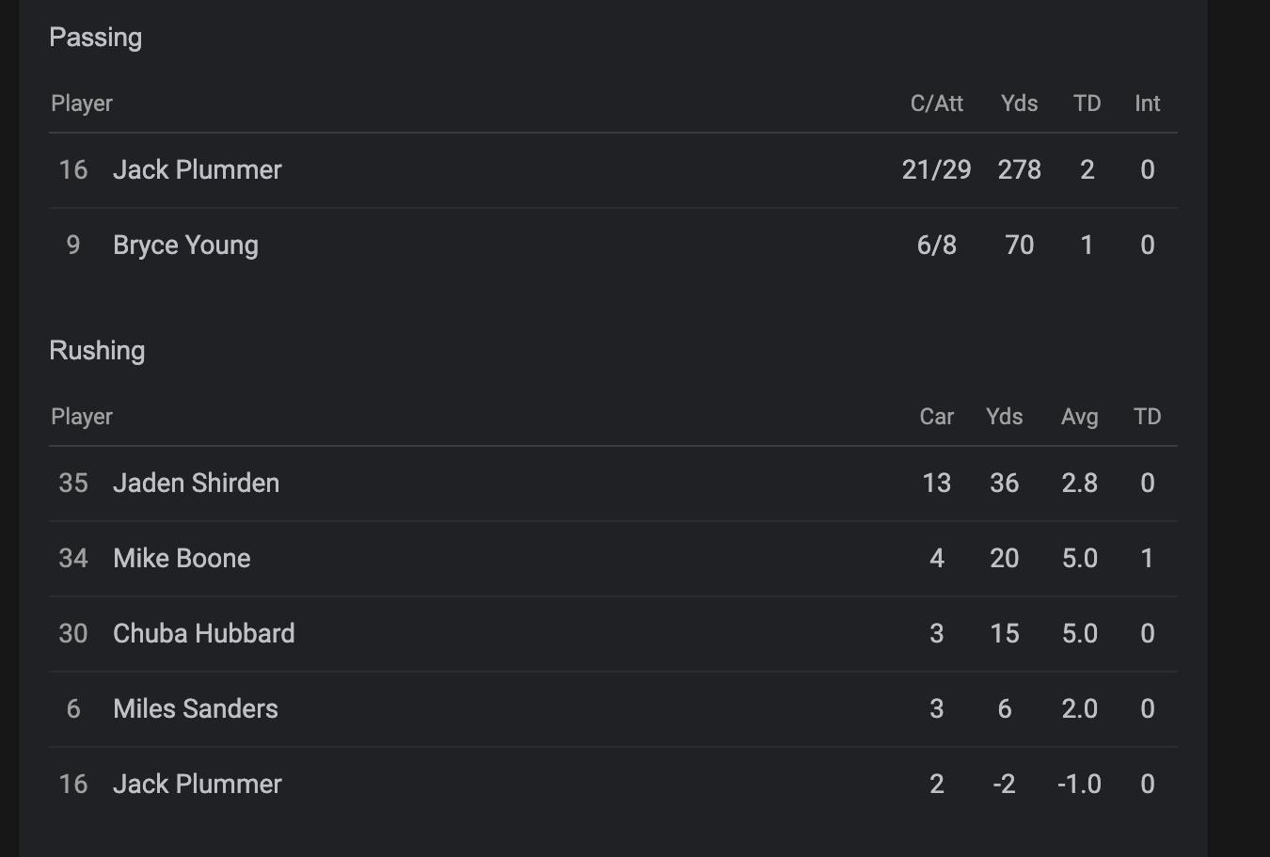Screen dimensions: 1270x857
Task: Select the -2 rushing yards value
Action: [1005, 785]
